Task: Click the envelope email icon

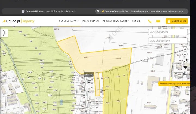Action: (x=158, y=21)
